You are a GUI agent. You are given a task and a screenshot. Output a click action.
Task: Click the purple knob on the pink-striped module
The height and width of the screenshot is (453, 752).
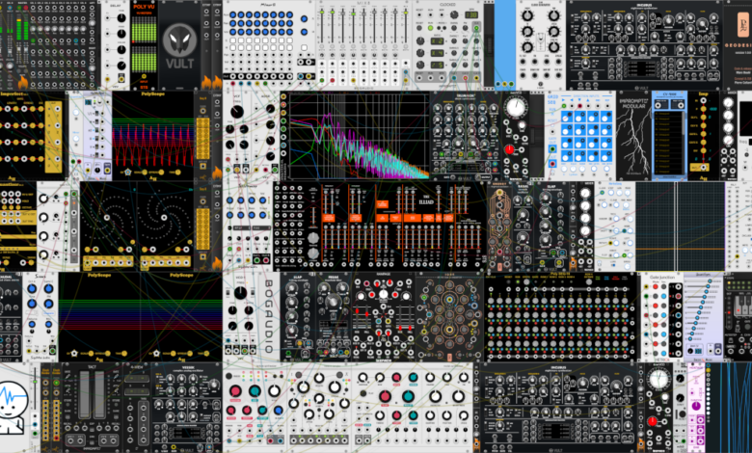click(696, 406)
